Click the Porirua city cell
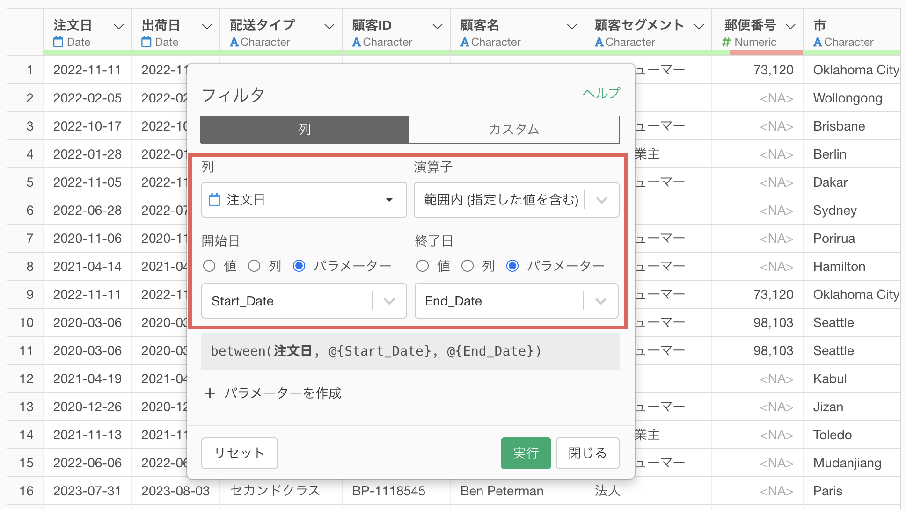This screenshot has width=906, height=509. tap(852, 239)
